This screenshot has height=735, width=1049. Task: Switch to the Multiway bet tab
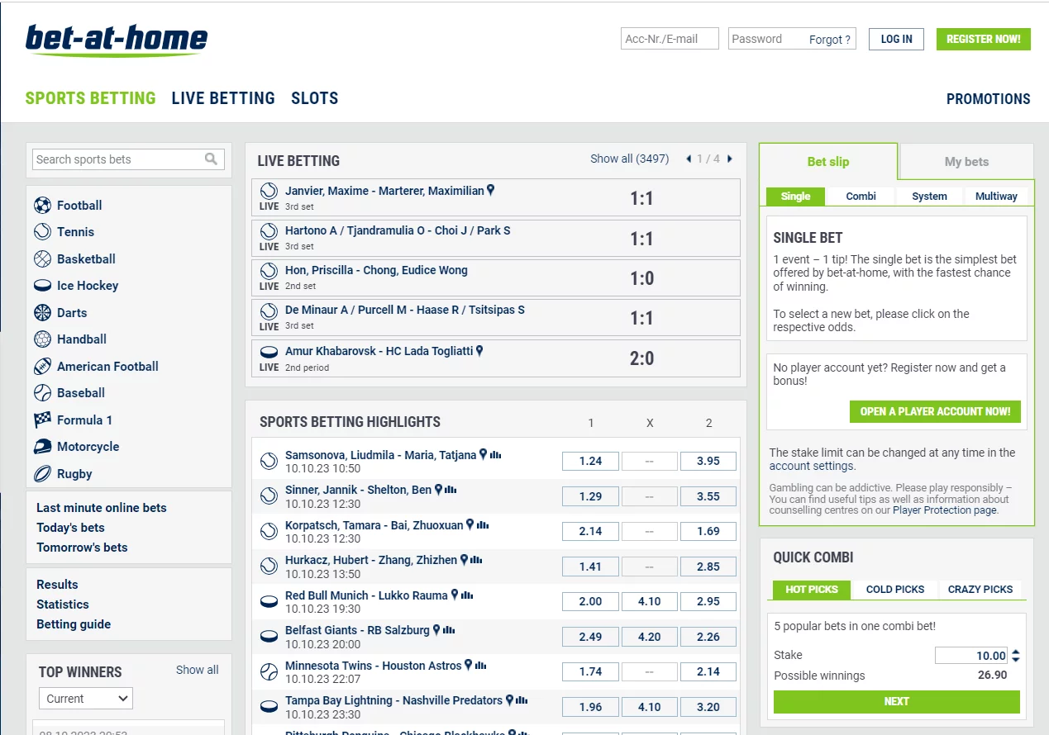point(996,197)
